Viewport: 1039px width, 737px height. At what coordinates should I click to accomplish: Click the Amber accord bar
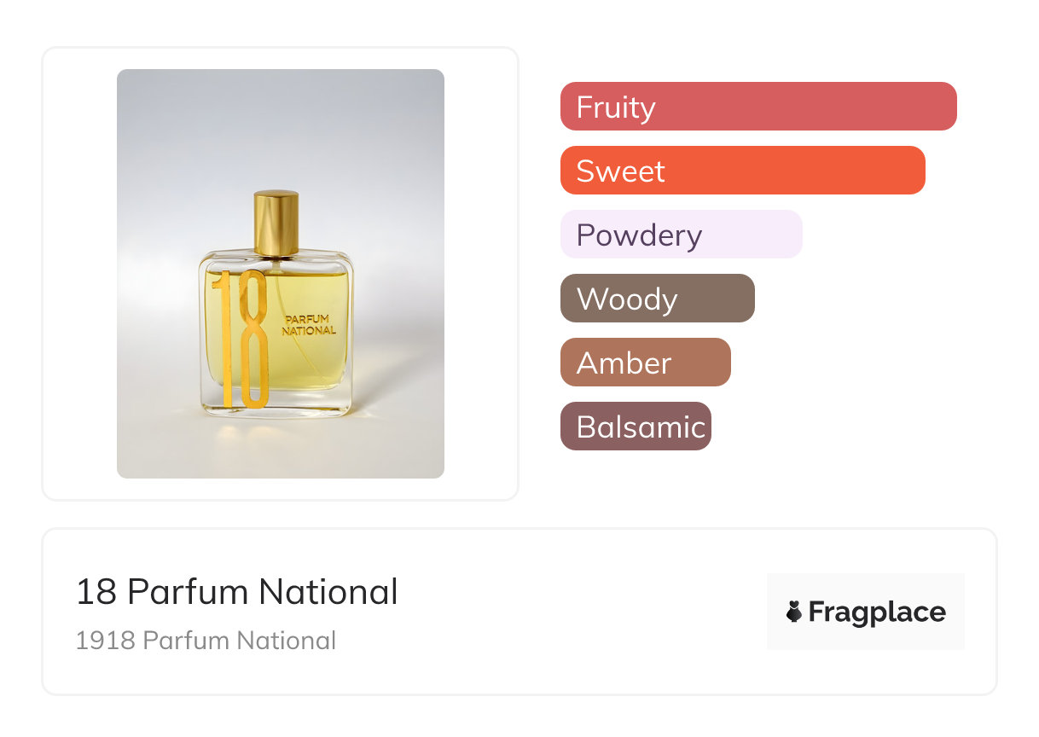click(x=645, y=363)
